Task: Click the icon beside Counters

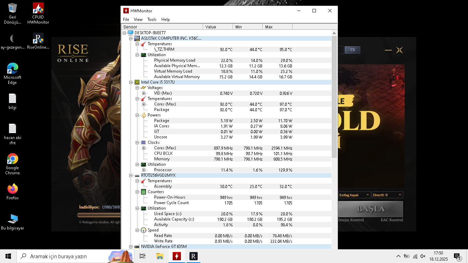Action: (144, 192)
